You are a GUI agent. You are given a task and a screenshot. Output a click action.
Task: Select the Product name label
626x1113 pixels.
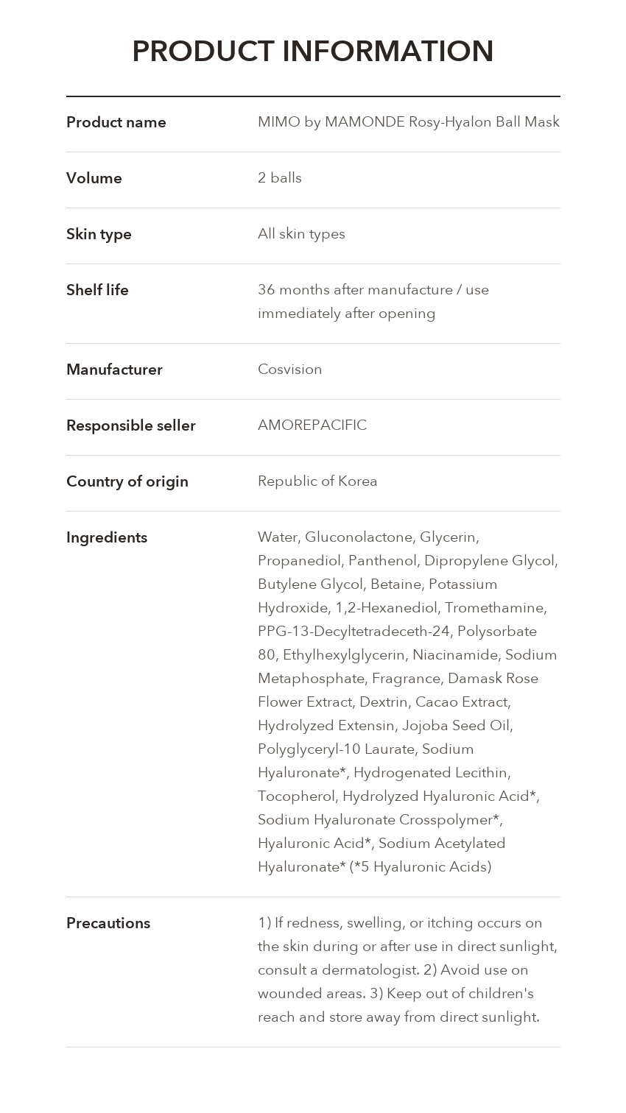pyautogui.click(x=116, y=122)
